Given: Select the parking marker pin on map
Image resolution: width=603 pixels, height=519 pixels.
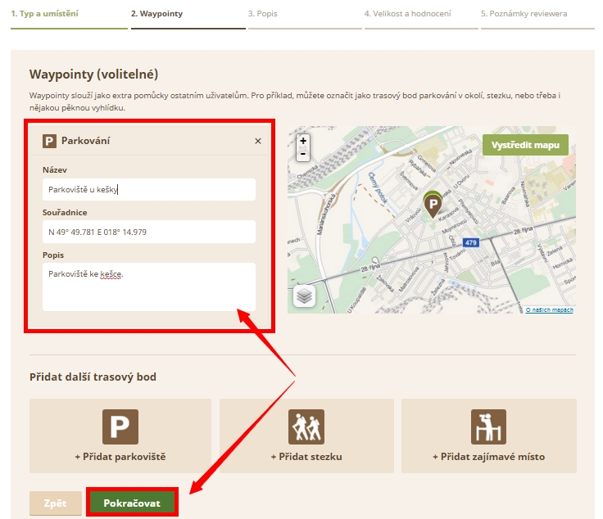Looking at the screenshot, I should tap(433, 205).
